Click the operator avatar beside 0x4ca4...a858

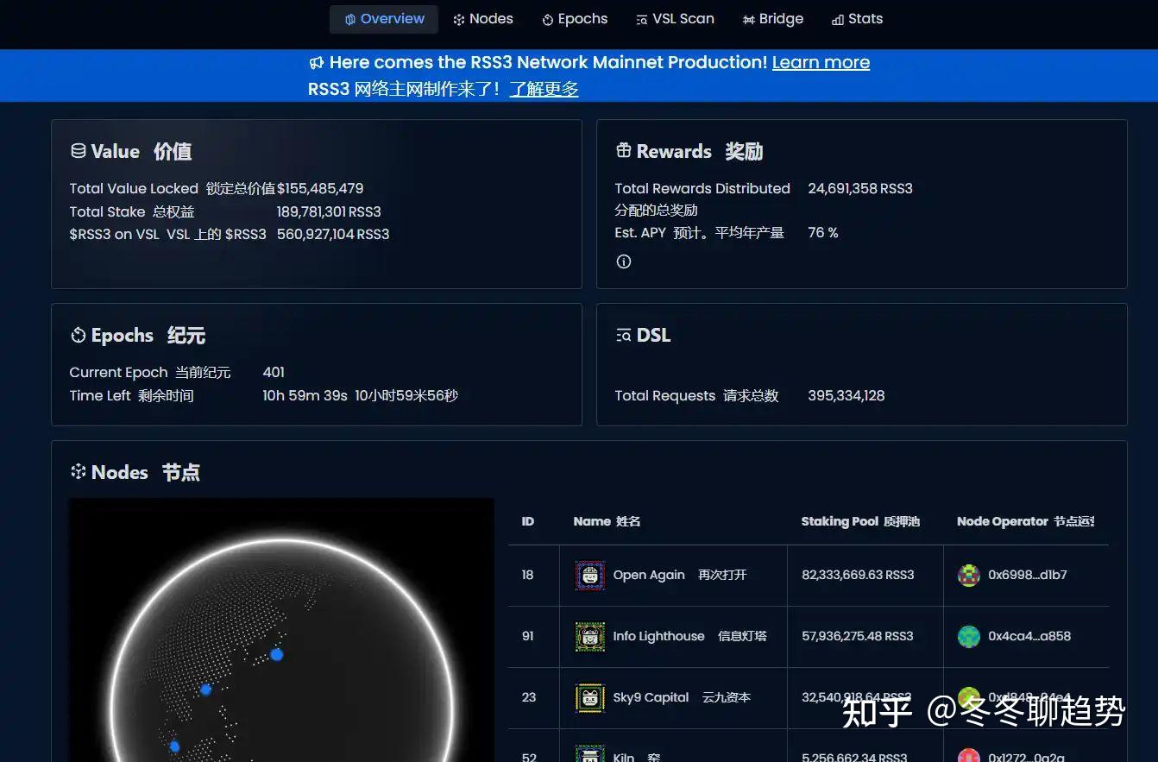(x=968, y=636)
